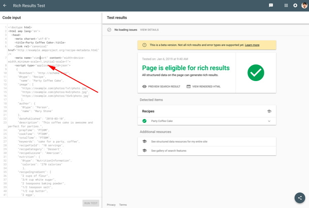This screenshot has height=208, width=309.
Task: Click the code line with "datePublished"
Action: click(42, 119)
